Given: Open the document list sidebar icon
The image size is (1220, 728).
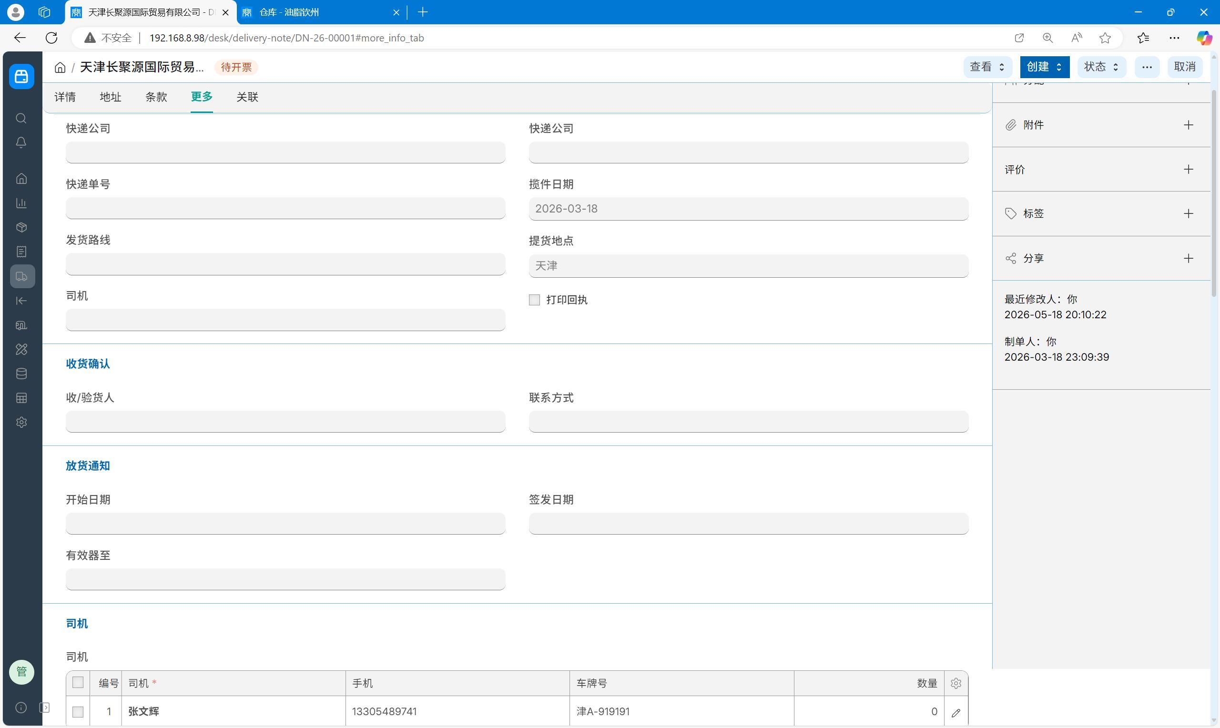Looking at the screenshot, I should pos(21,252).
